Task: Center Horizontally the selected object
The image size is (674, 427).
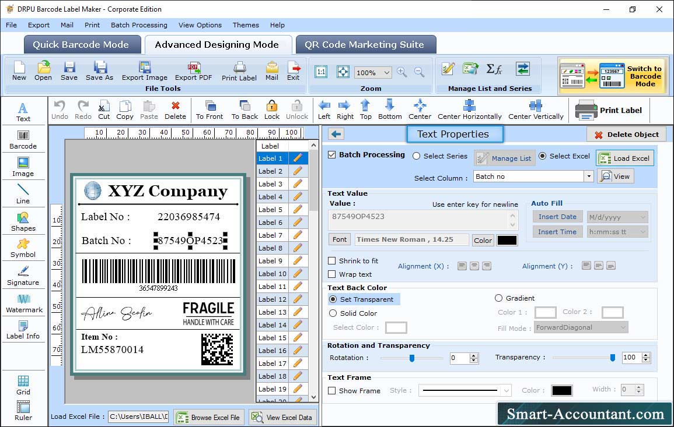Action: click(469, 110)
